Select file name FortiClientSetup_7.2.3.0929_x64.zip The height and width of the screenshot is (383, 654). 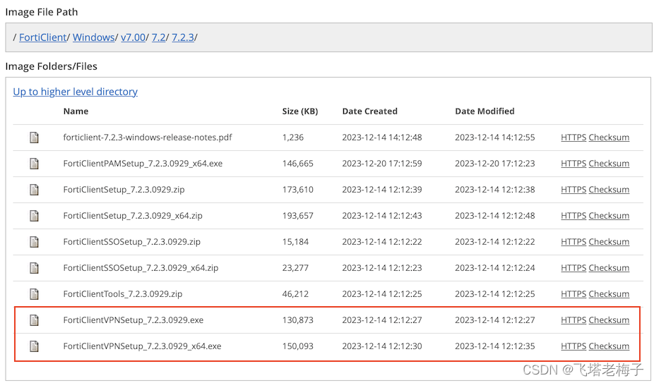pos(133,216)
